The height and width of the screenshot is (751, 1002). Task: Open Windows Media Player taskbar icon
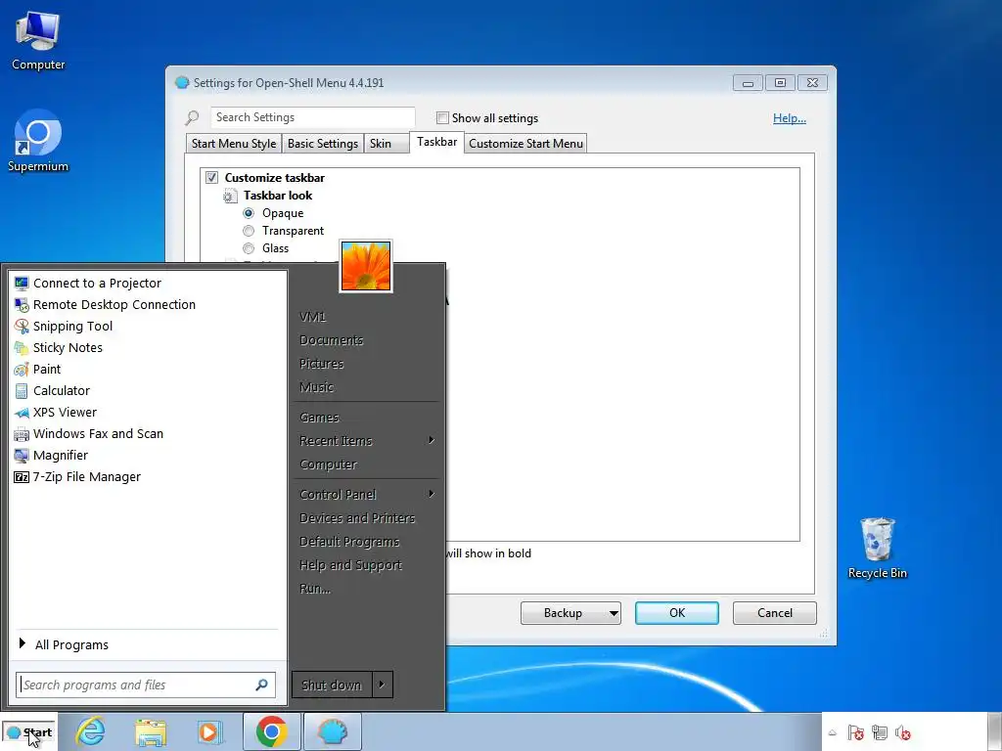pos(209,731)
